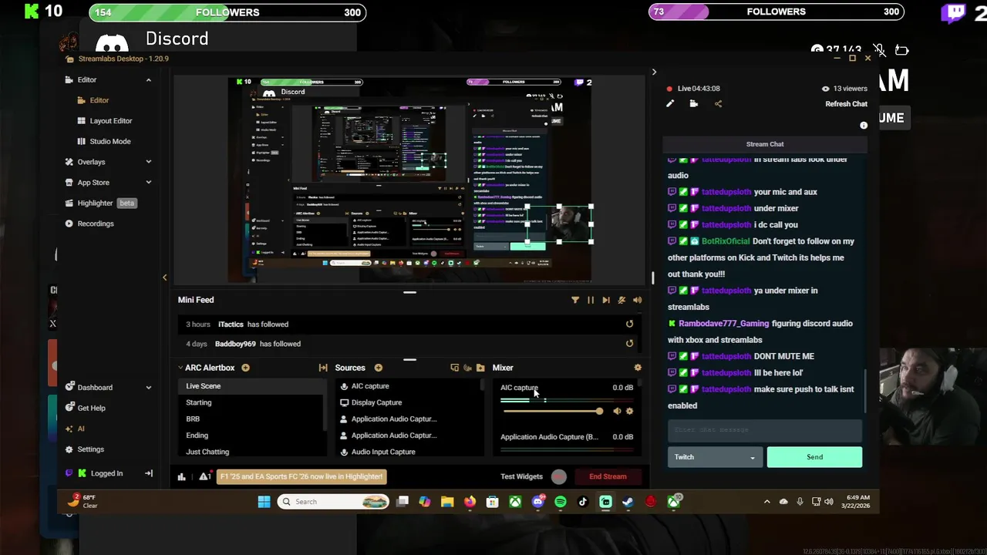987x555 pixels.
Task: Open chat info icon above Stream Chat
Action: [864, 125]
